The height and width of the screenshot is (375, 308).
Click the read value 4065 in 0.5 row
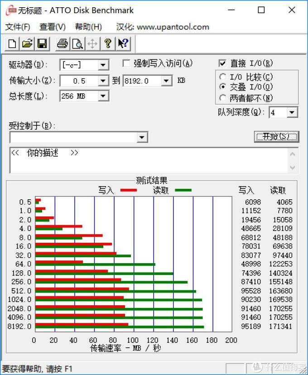tap(284, 202)
